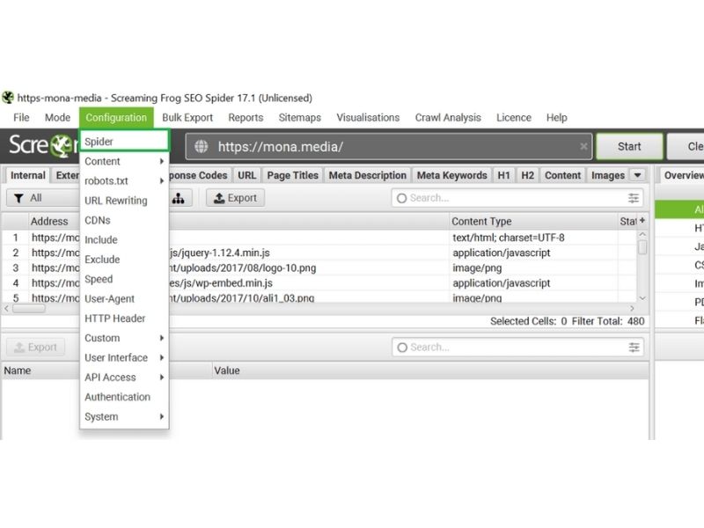
Task: Open the Bulk Export menu
Action: 187,118
